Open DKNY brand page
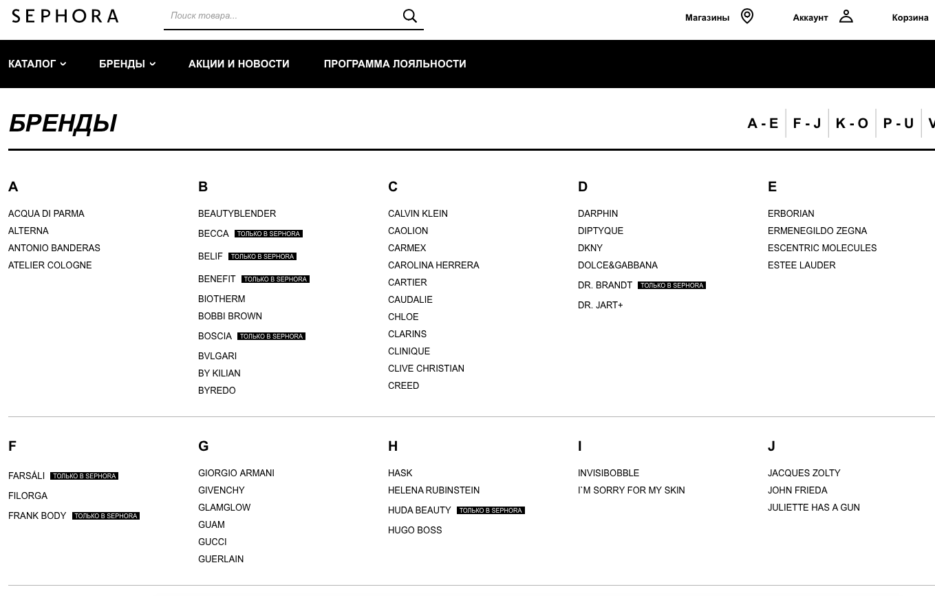Viewport: 935px width, 596px height. (x=590, y=248)
